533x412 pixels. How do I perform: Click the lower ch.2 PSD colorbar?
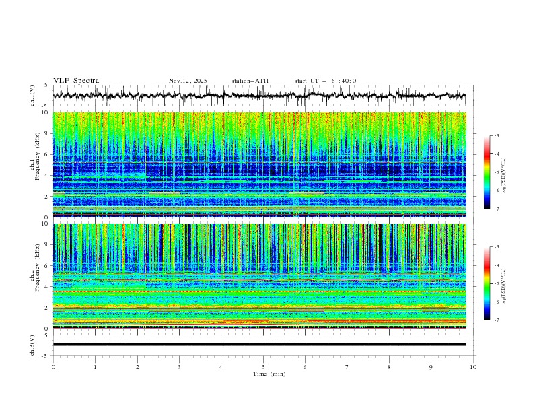487,283
